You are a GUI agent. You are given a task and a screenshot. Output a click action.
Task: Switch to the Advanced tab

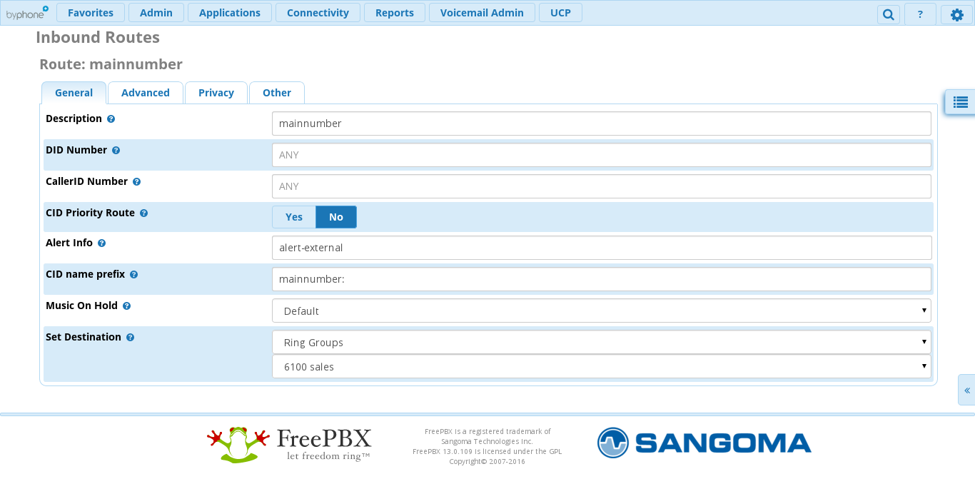click(146, 93)
